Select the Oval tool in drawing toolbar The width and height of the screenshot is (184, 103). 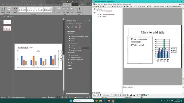[x=118, y=95]
